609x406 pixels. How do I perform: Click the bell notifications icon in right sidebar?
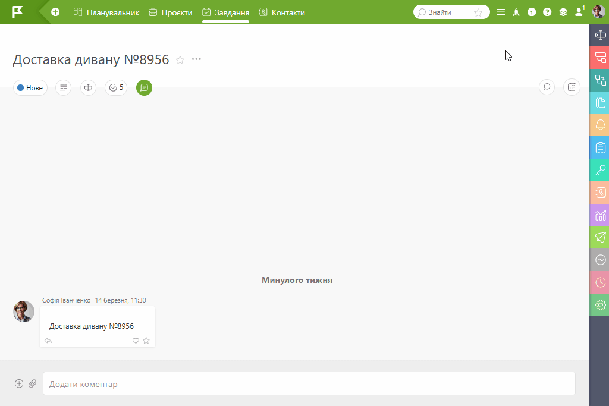pyautogui.click(x=600, y=125)
